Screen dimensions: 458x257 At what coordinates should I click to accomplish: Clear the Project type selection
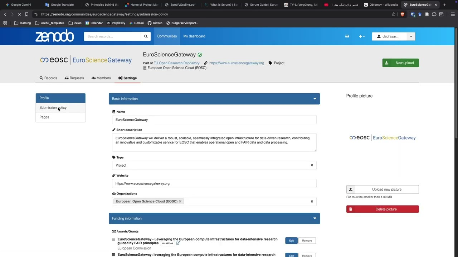(312, 165)
